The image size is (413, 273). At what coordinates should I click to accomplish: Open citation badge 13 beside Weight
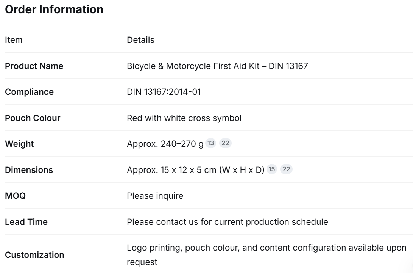210,143
